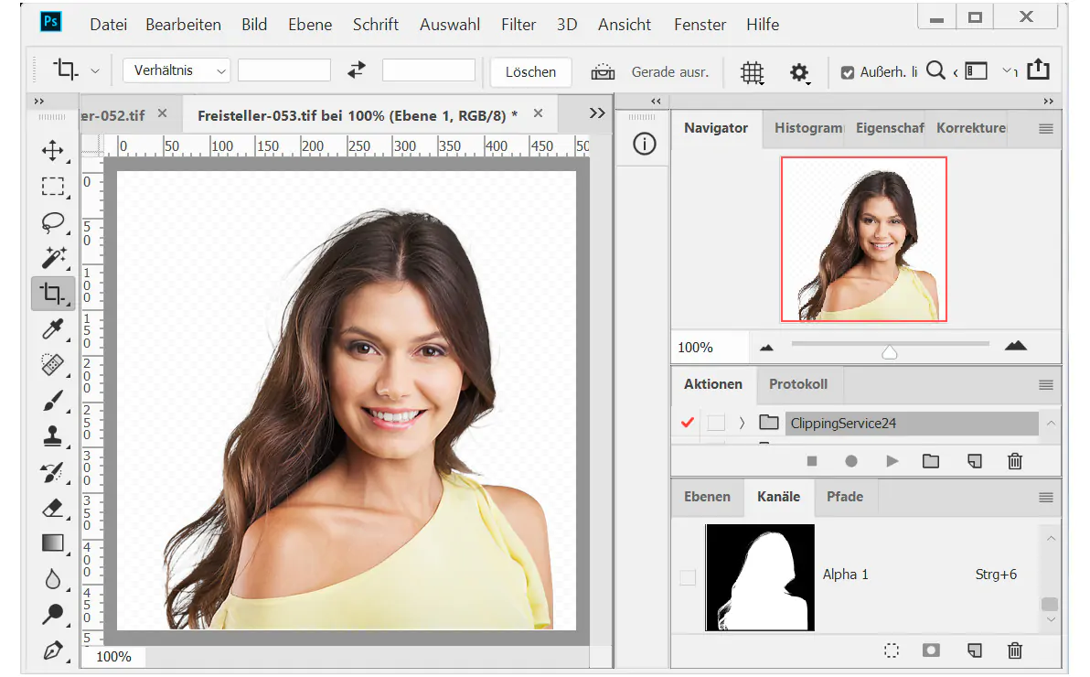Click the crop settings gear icon
Image resolution: width=1090 pixels, height=677 pixels.
799,72
